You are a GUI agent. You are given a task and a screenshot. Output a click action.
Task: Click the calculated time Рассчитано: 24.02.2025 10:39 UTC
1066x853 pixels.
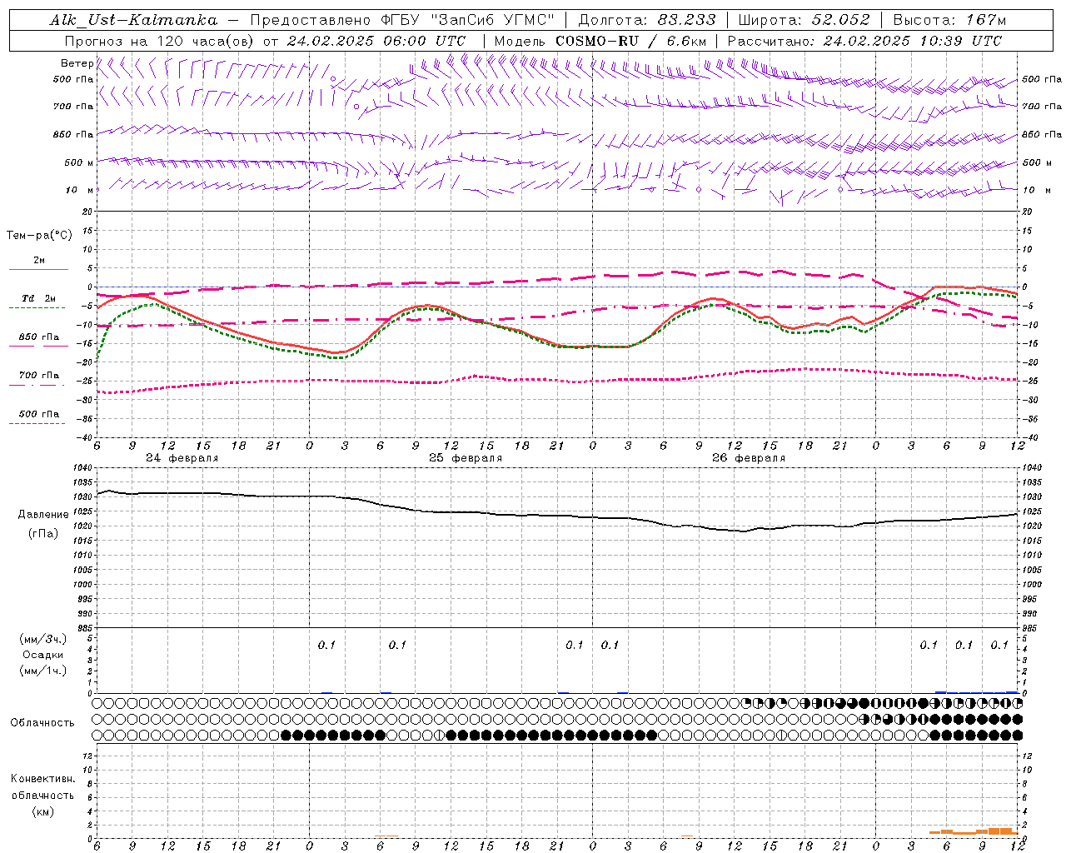[x=864, y=41]
